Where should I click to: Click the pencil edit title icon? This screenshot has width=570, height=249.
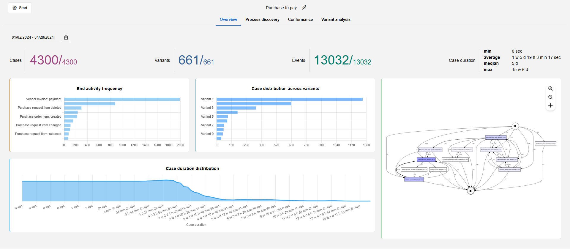[304, 8]
